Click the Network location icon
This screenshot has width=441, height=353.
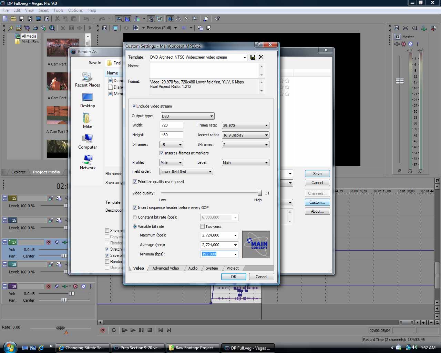point(88,162)
